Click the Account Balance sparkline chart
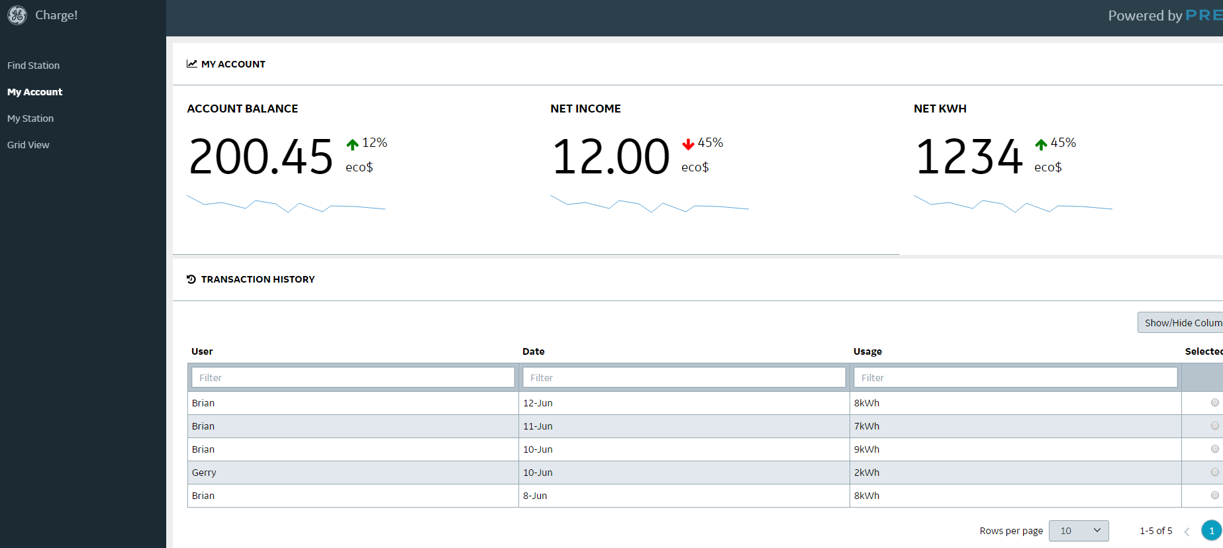This screenshot has height=548, width=1223. (286, 203)
